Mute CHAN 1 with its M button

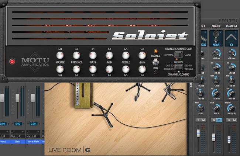click(x=203, y=120)
